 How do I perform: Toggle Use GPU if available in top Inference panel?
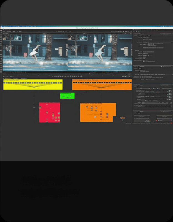[x=143, y=39]
